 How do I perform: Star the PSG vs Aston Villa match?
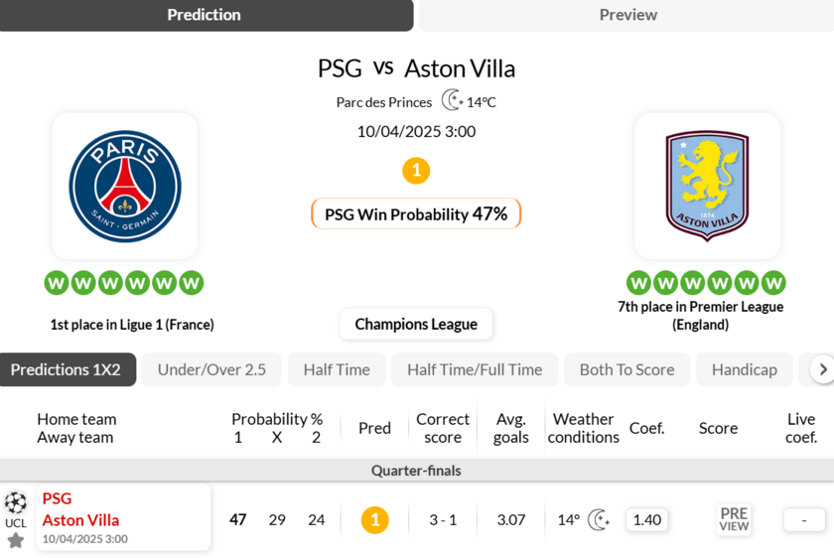tap(16, 540)
